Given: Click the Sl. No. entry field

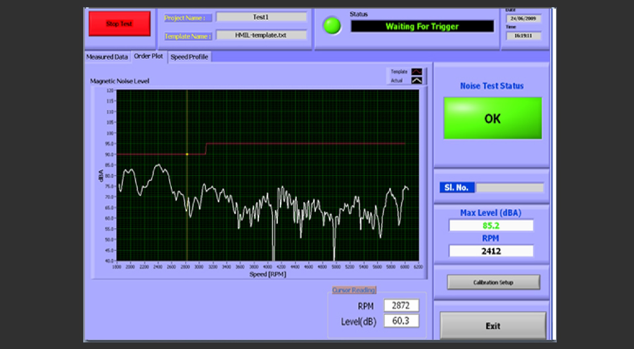Looking at the screenshot, I should (509, 188).
